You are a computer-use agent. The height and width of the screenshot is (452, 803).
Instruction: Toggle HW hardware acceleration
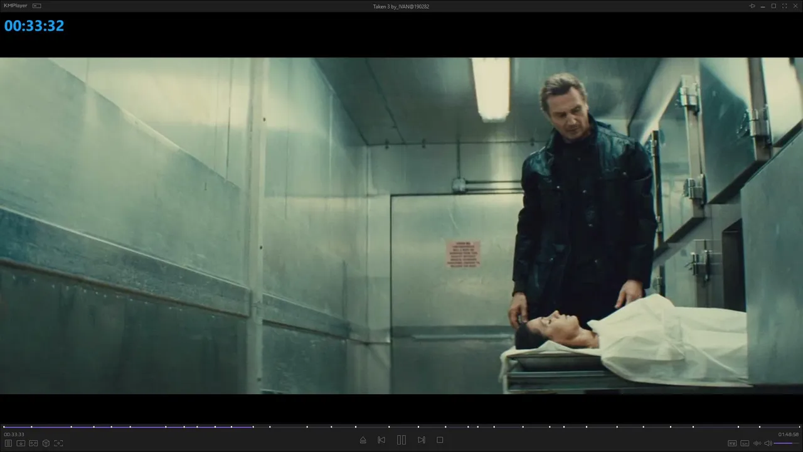[x=732, y=443]
